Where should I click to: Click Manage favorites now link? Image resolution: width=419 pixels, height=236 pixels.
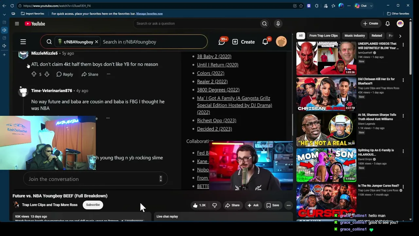click(x=149, y=14)
